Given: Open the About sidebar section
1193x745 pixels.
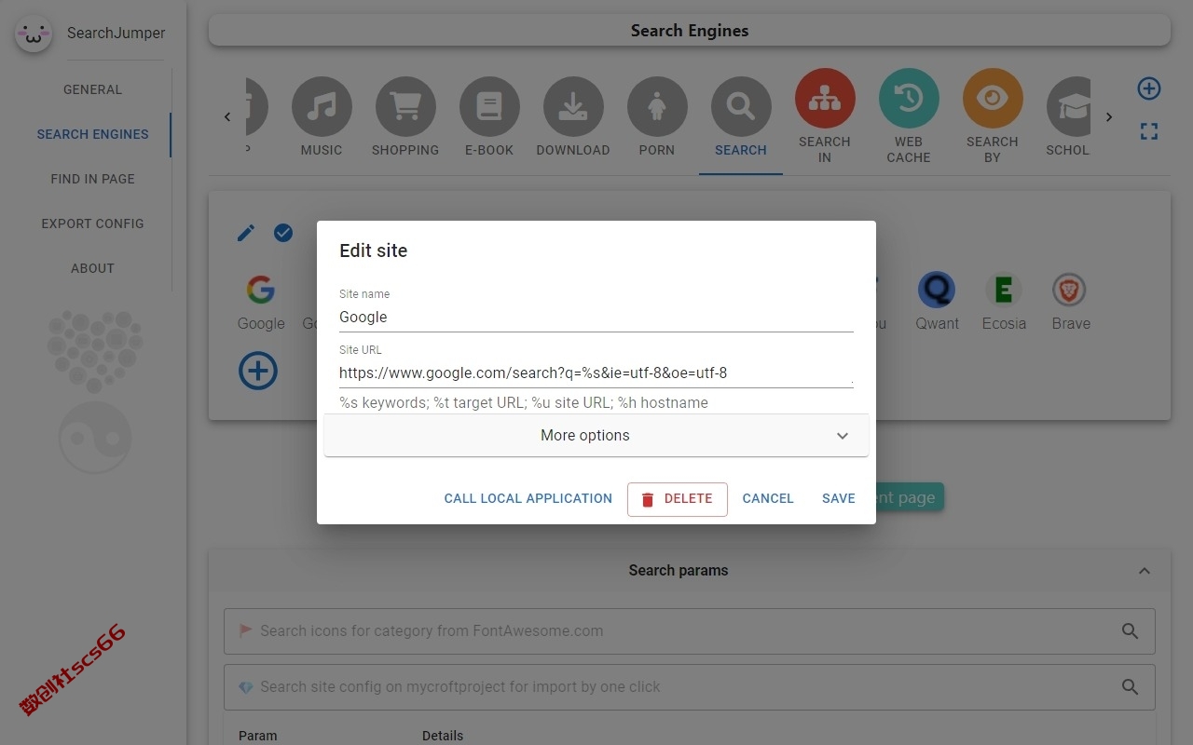Looking at the screenshot, I should (92, 268).
